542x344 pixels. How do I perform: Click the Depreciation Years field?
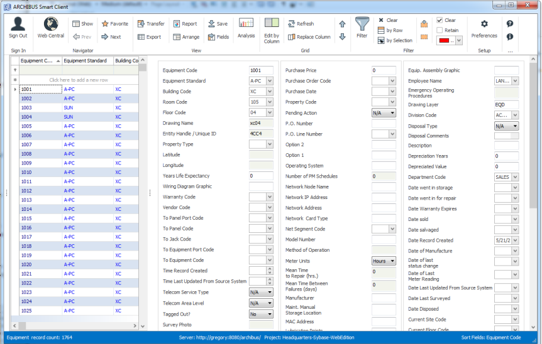tap(506, 156)
